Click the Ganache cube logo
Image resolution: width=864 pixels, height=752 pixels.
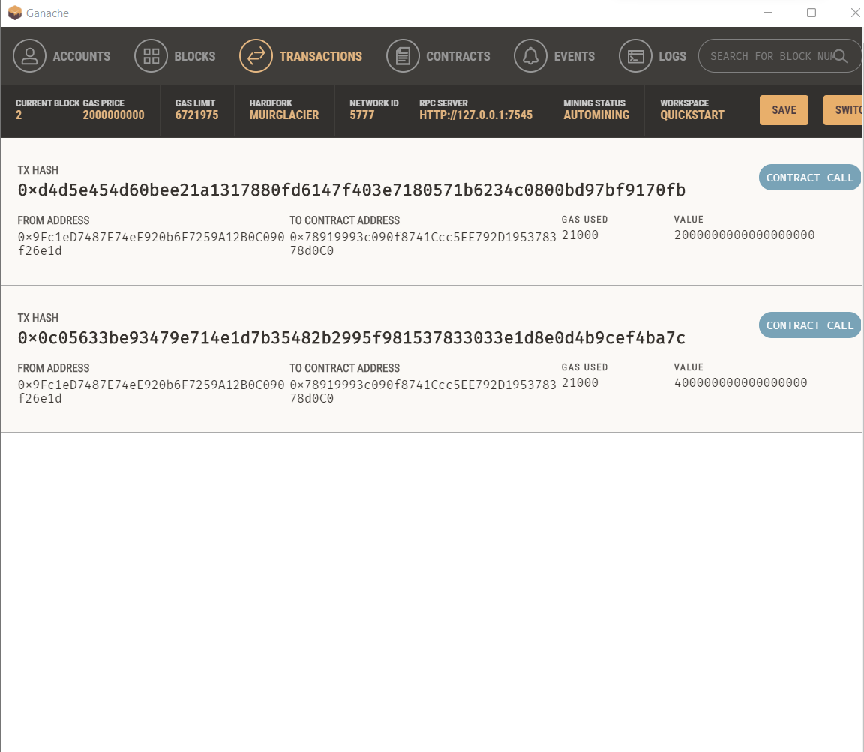[14, 13]
